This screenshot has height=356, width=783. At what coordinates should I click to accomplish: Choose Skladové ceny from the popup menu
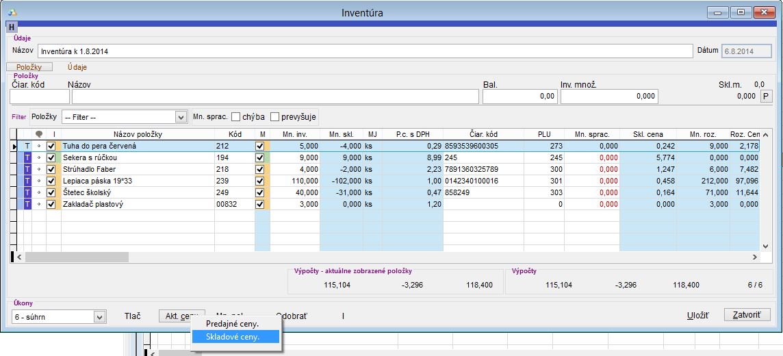(233, 337)
